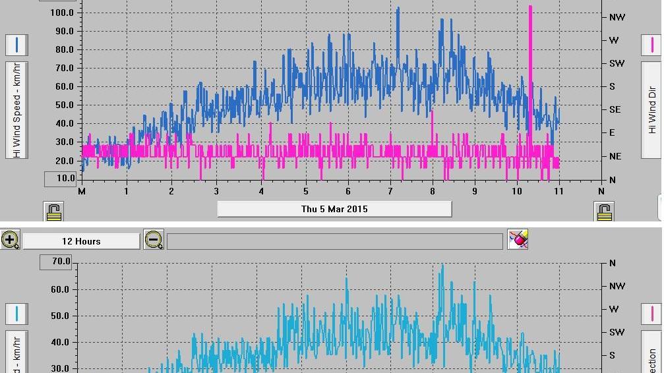Click the lower plot left km/hr variable button
Viewport: 664px width, 373px height.
coord(17,352)
